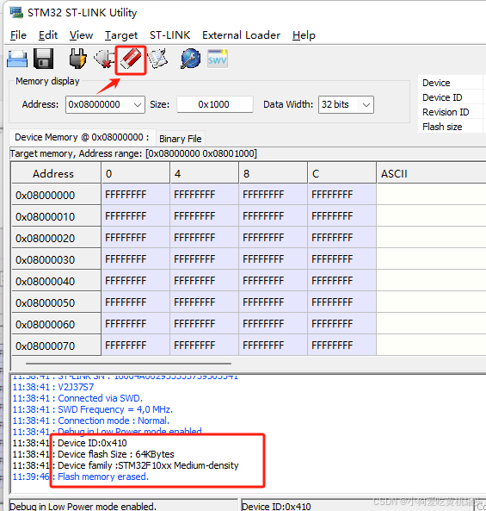Open the Edit menu
This screenshot has height=511, width=486.
point(48,35)
